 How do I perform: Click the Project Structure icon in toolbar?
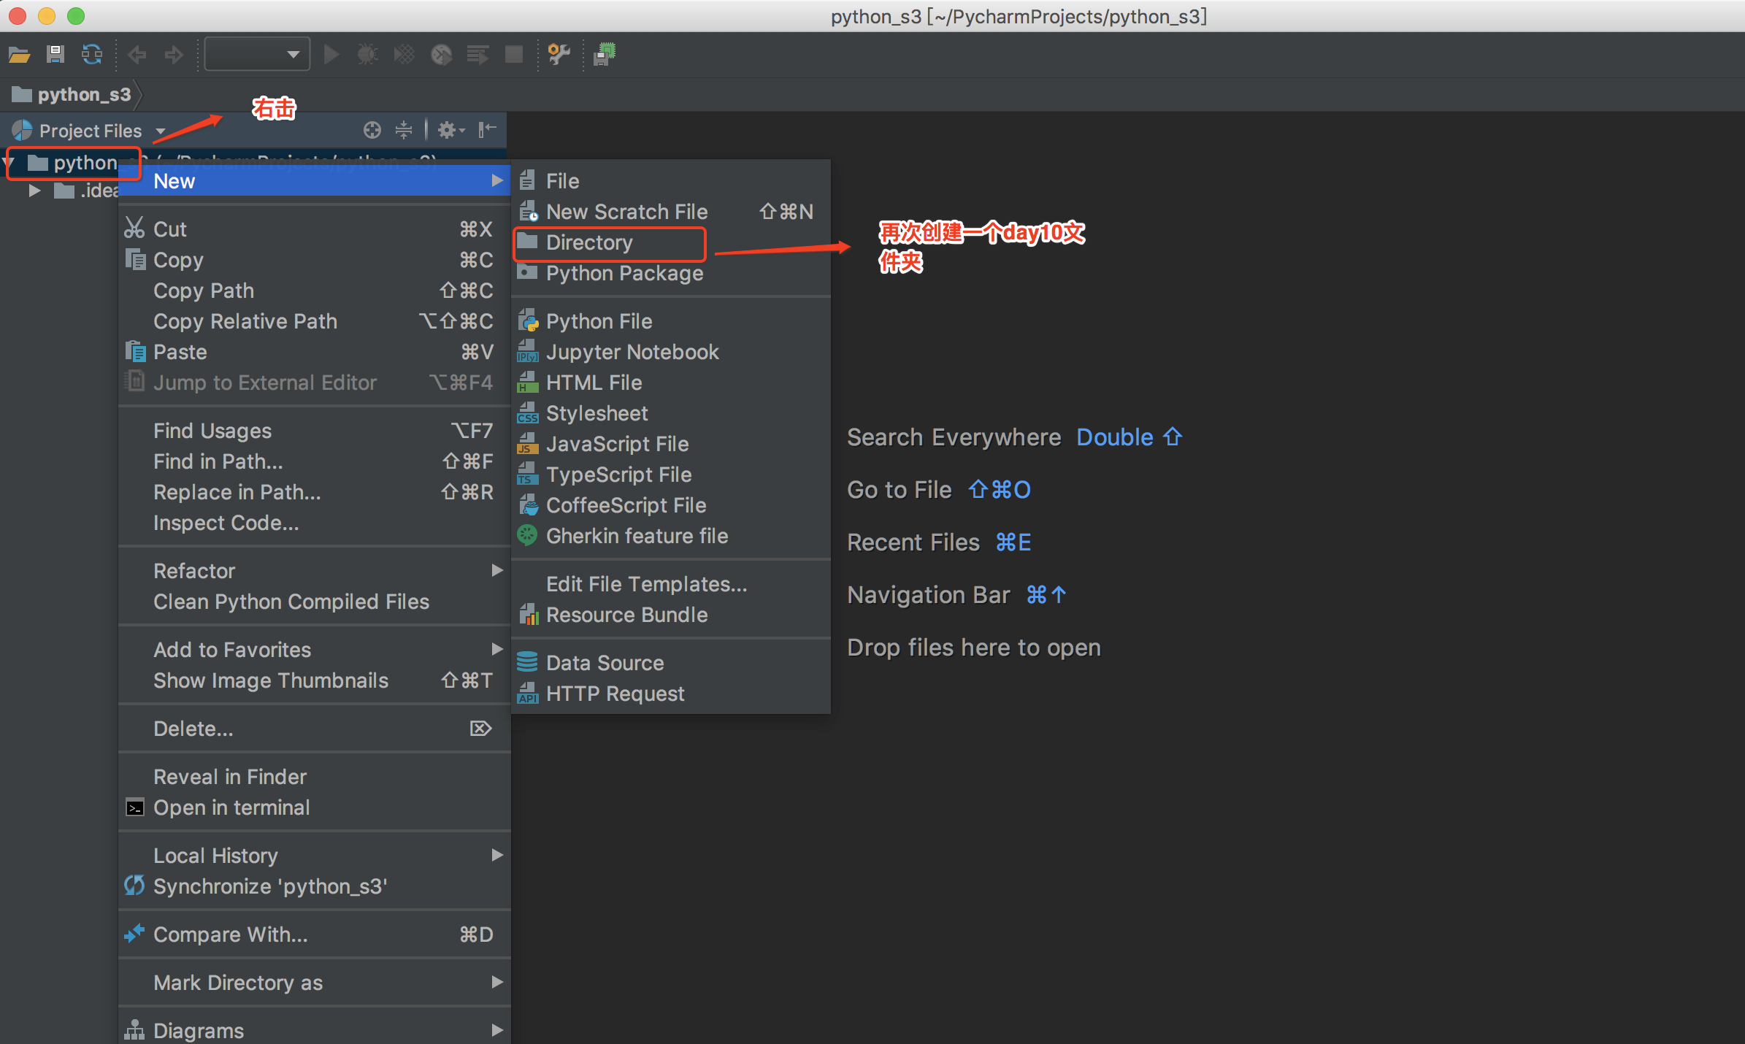pyautogui.click(x=605, y=55)
